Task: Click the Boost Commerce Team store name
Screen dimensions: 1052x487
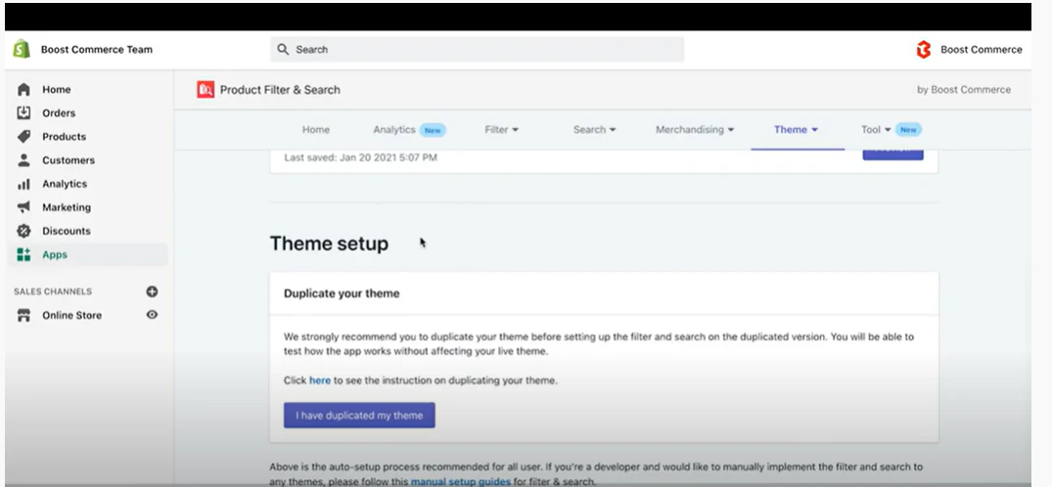Action: 97,49
